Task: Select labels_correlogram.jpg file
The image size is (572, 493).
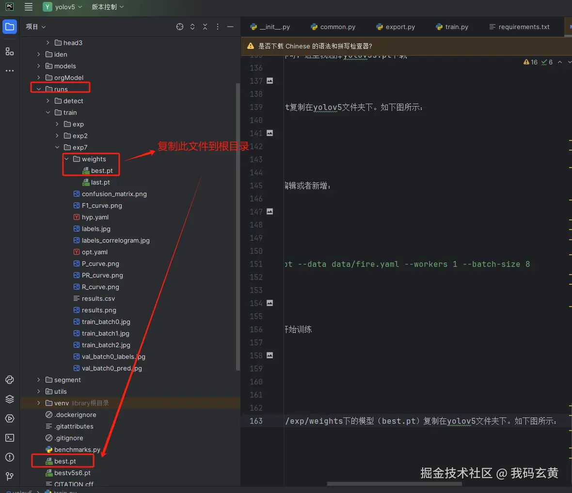Action: pos(111,241)
